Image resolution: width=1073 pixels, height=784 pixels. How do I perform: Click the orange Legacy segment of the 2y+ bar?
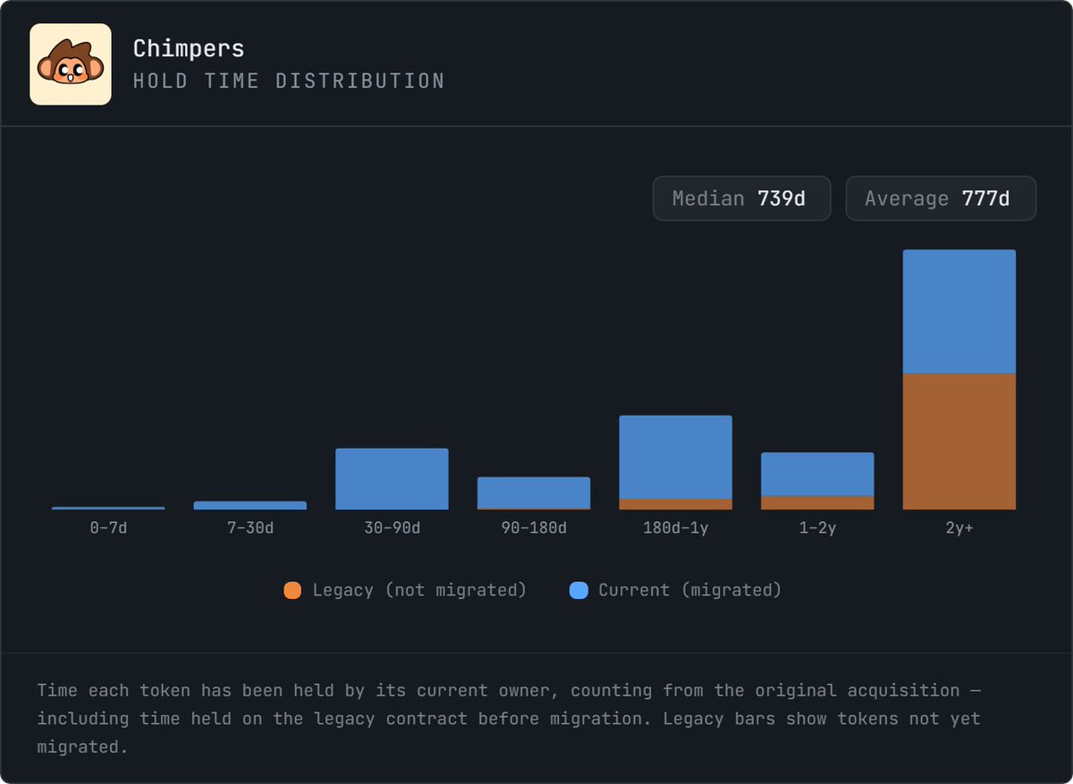pyautogui.click(x=959, y=442)
